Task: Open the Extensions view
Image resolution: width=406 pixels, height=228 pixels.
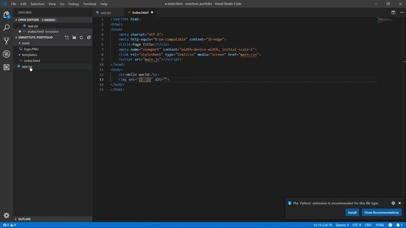Action: coord(6,67)
